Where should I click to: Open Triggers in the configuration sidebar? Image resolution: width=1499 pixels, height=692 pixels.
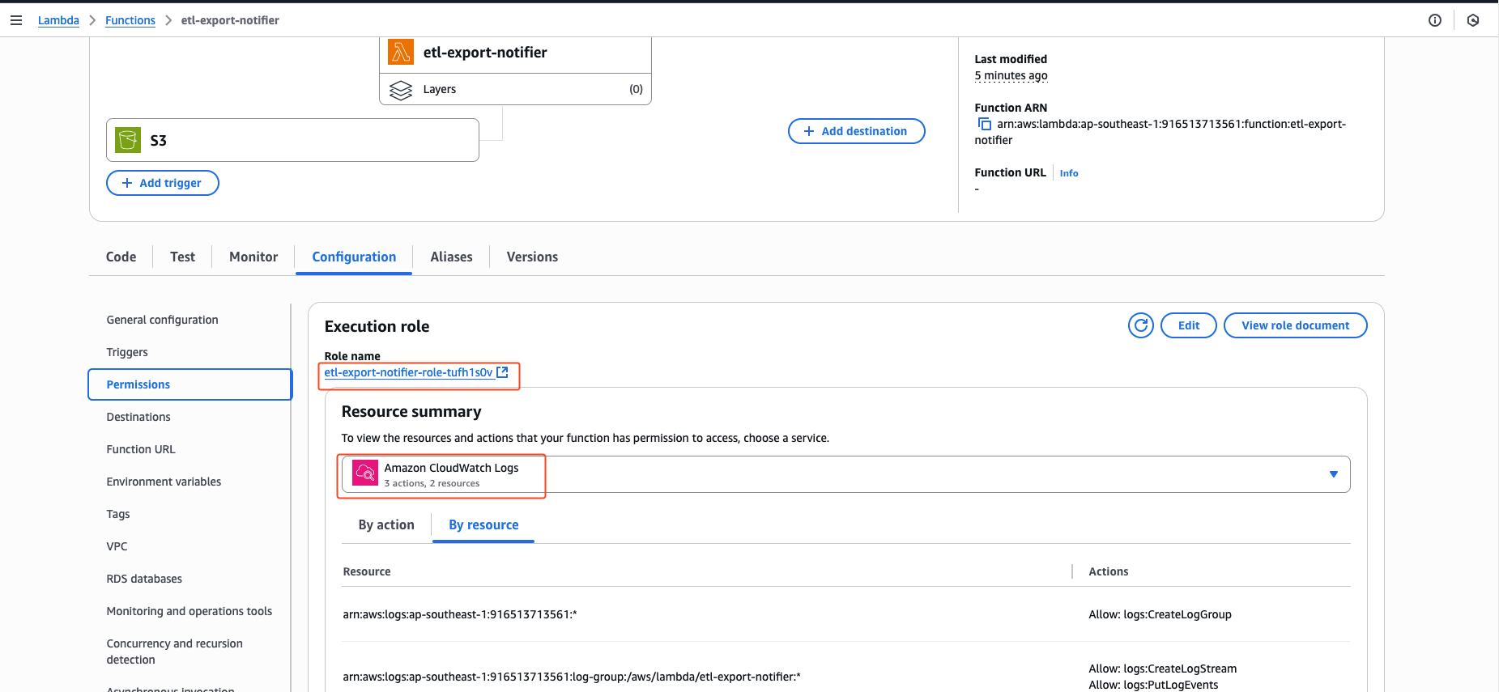[127, 352]
